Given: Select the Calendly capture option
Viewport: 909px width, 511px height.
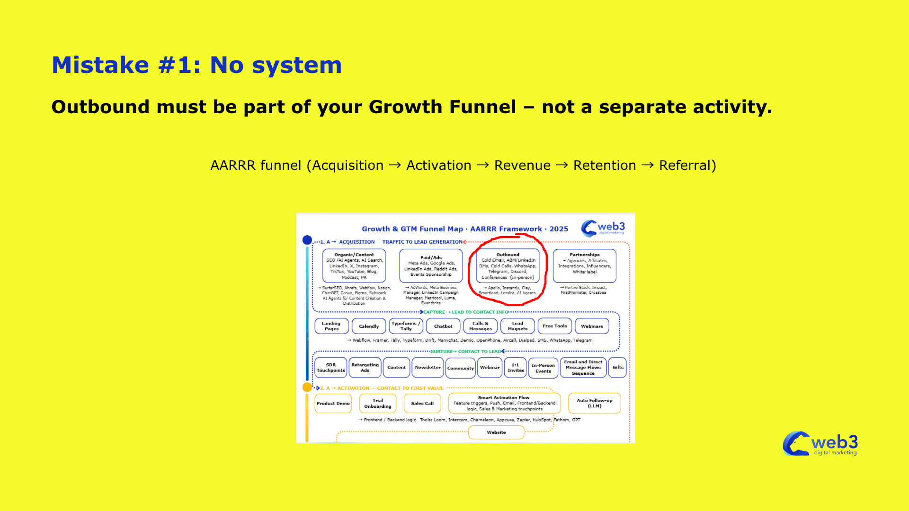Looking at the screenshot, I should (369, 326).
